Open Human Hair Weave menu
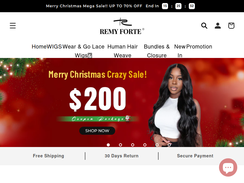 pyautogui.click(x=123, y=51)
